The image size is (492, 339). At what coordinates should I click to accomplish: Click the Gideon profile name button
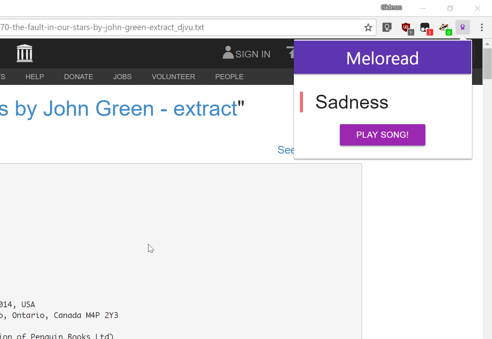point(391,7)
